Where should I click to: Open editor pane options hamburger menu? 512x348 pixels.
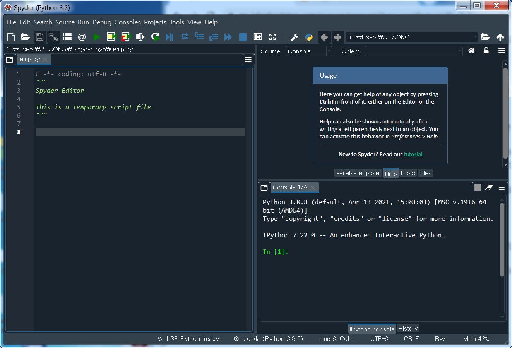click(248, 59)
